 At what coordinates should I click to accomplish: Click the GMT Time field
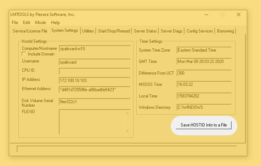click(x=204, y=61)
